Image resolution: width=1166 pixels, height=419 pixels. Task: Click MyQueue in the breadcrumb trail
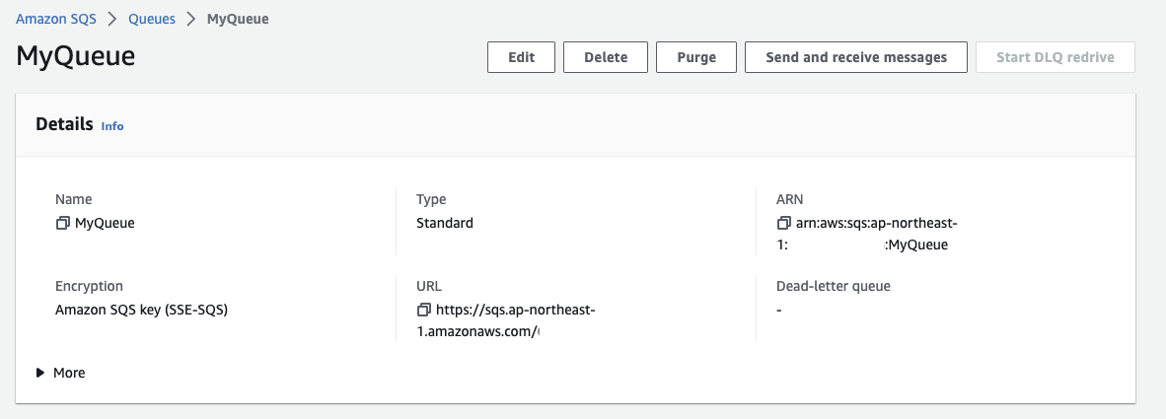pyautogui.click(x=238, y=19)
